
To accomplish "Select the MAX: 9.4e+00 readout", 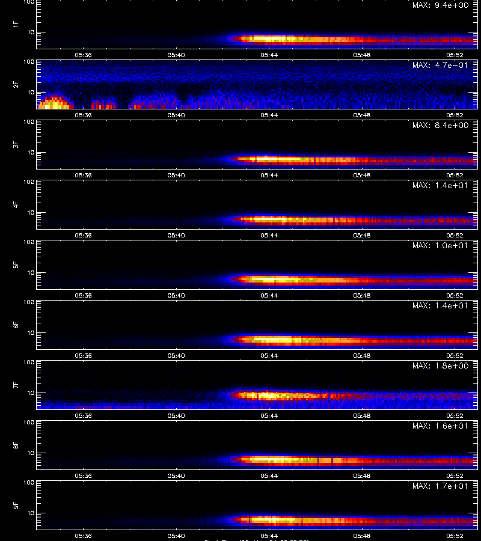I will coord(440,5).
